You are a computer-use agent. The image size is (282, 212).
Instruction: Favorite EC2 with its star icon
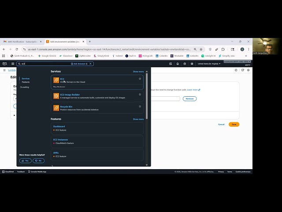pos(140,79)
